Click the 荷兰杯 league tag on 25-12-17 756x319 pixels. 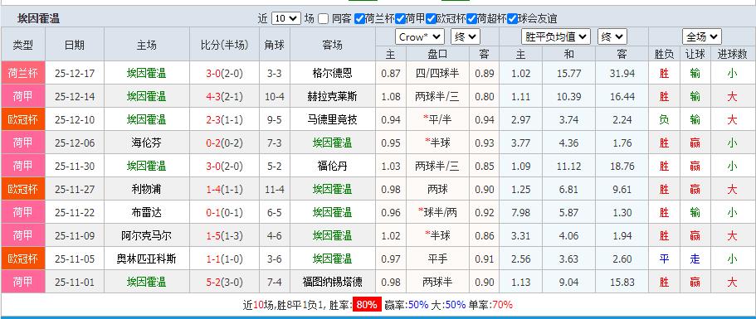pos(22,73)
